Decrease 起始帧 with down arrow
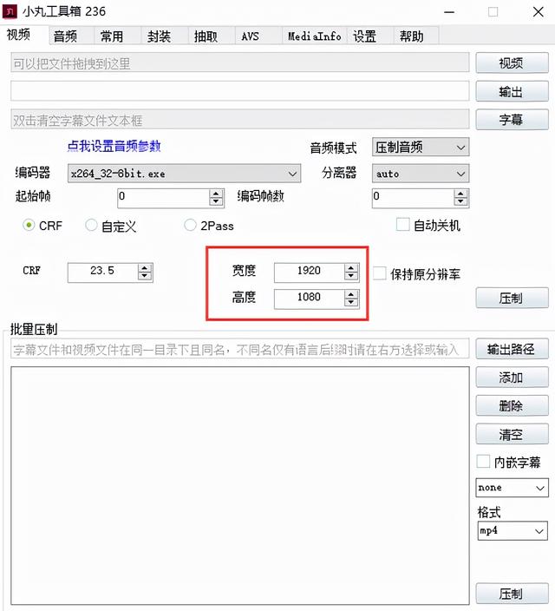The image size is (555, 611). tap(216, 202)
